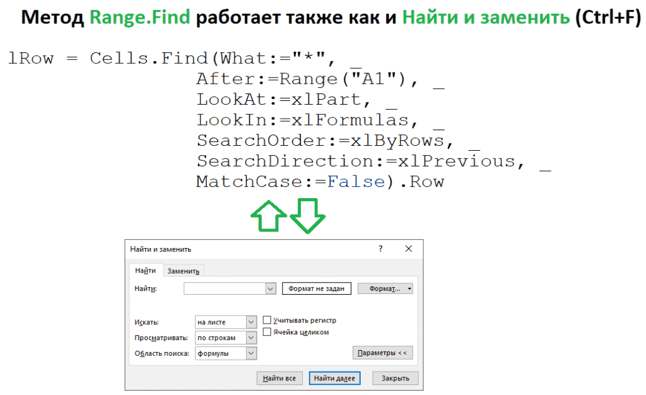The image size is (646, 395).
Task: Expand the Найти search history dropdown
Action: (x=271, y=288)
